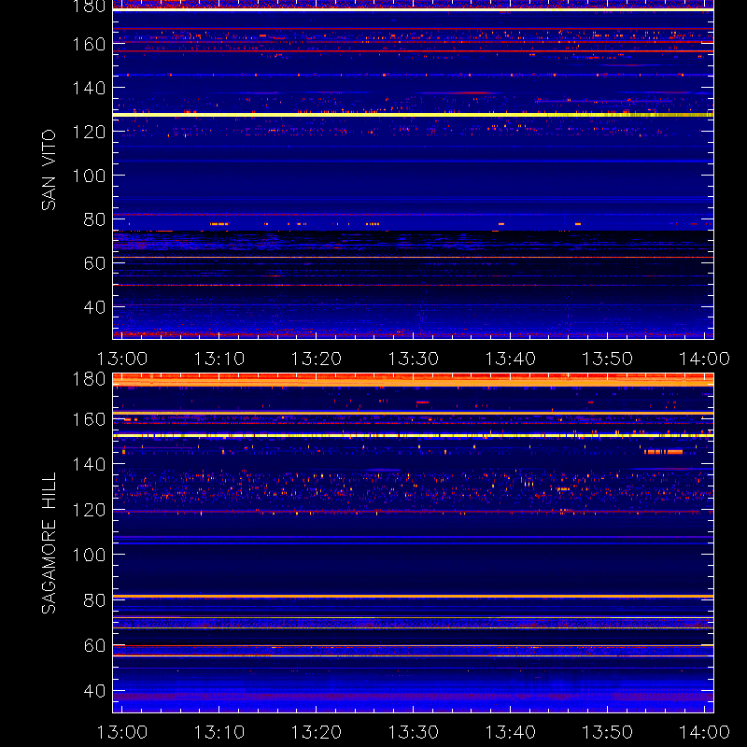Click inside the San Vito spectrogram plot
Viewport: 747px width, 747px height.
[x=413, y=170]
